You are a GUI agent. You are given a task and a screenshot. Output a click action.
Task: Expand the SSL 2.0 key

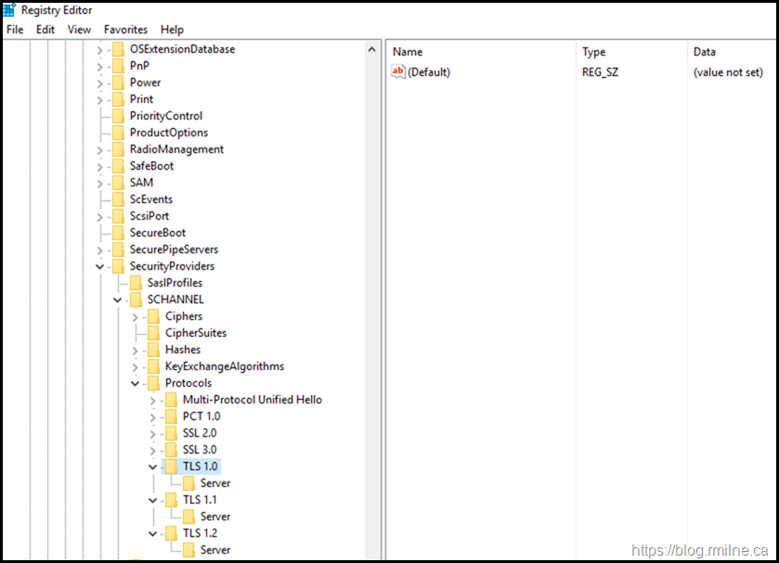153,433
